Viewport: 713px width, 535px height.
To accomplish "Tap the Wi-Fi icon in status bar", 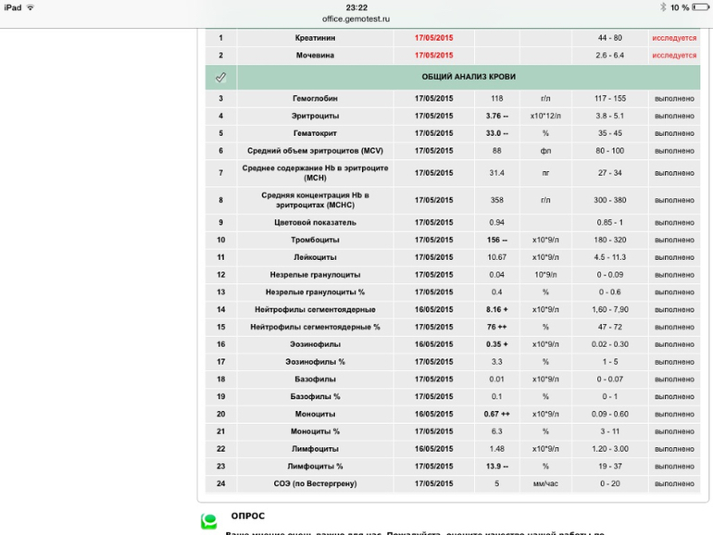I will pos(31,7).
